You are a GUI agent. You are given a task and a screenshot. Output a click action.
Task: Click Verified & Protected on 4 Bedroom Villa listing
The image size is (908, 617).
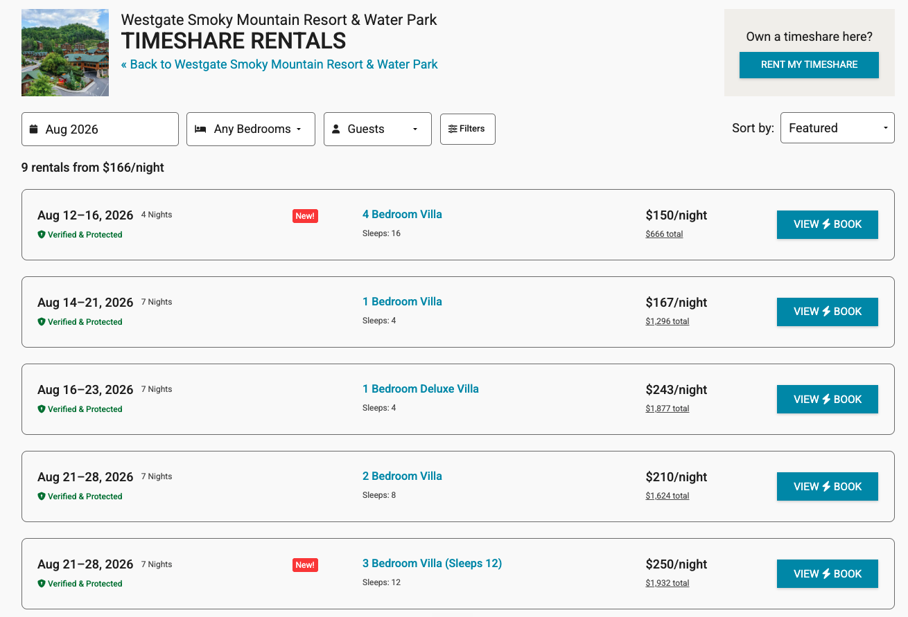85,235
